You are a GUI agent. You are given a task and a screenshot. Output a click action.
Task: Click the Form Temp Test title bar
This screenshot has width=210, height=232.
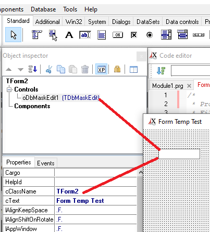(x=177, y=122)
